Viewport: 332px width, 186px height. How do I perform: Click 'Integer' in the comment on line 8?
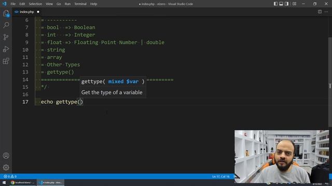85,35
